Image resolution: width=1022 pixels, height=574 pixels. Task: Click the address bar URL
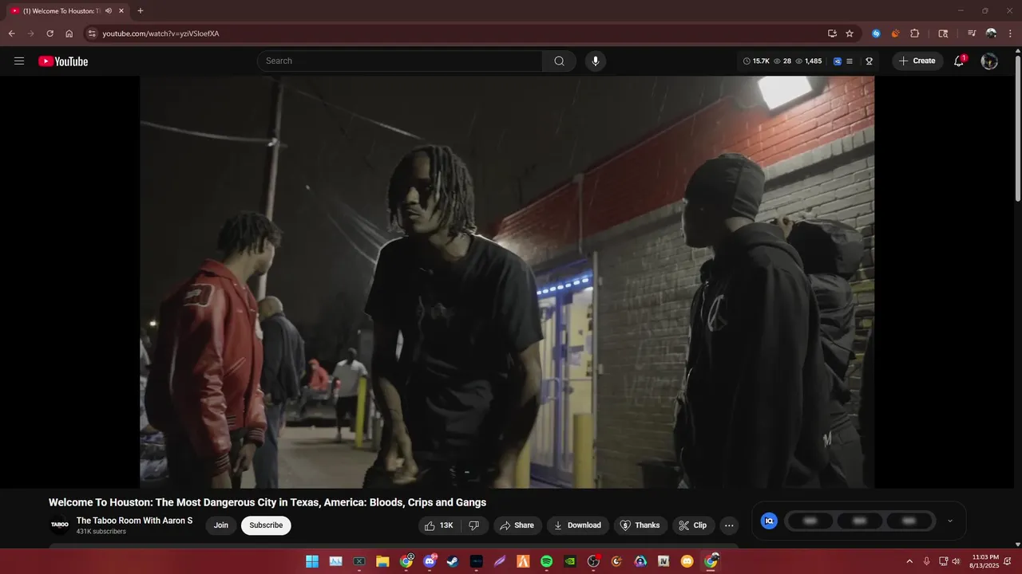coord(160,33)
